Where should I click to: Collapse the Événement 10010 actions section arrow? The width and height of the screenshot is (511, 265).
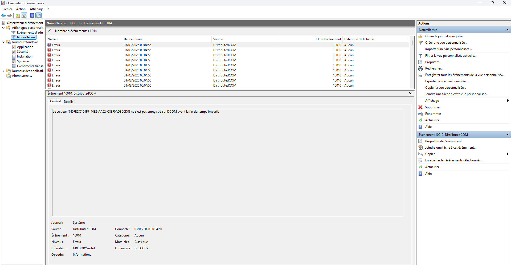508,135
